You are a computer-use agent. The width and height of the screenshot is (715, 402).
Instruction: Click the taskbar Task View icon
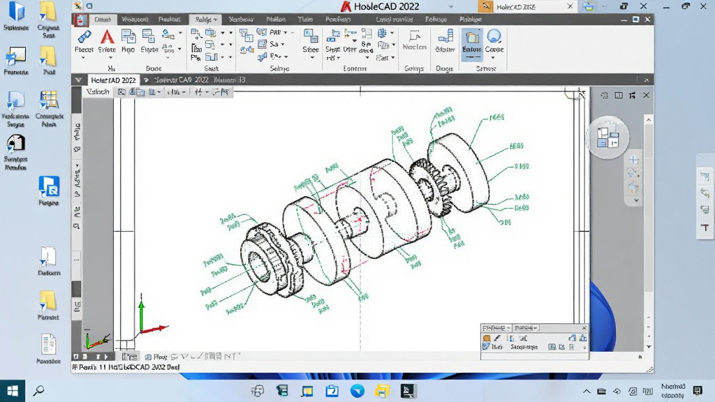258,391
